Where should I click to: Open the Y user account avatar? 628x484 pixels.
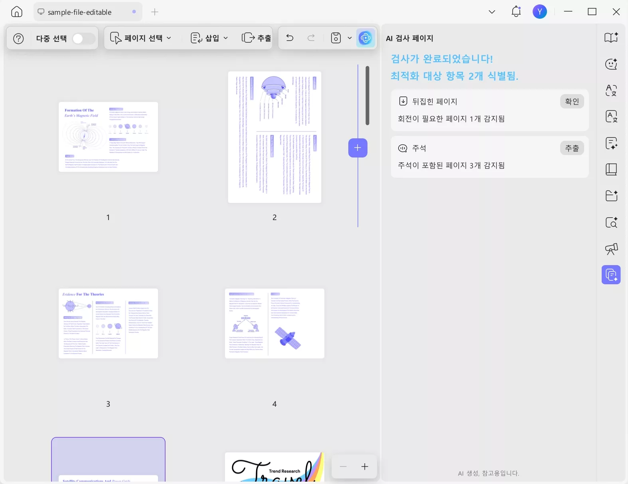pos(540,12)
